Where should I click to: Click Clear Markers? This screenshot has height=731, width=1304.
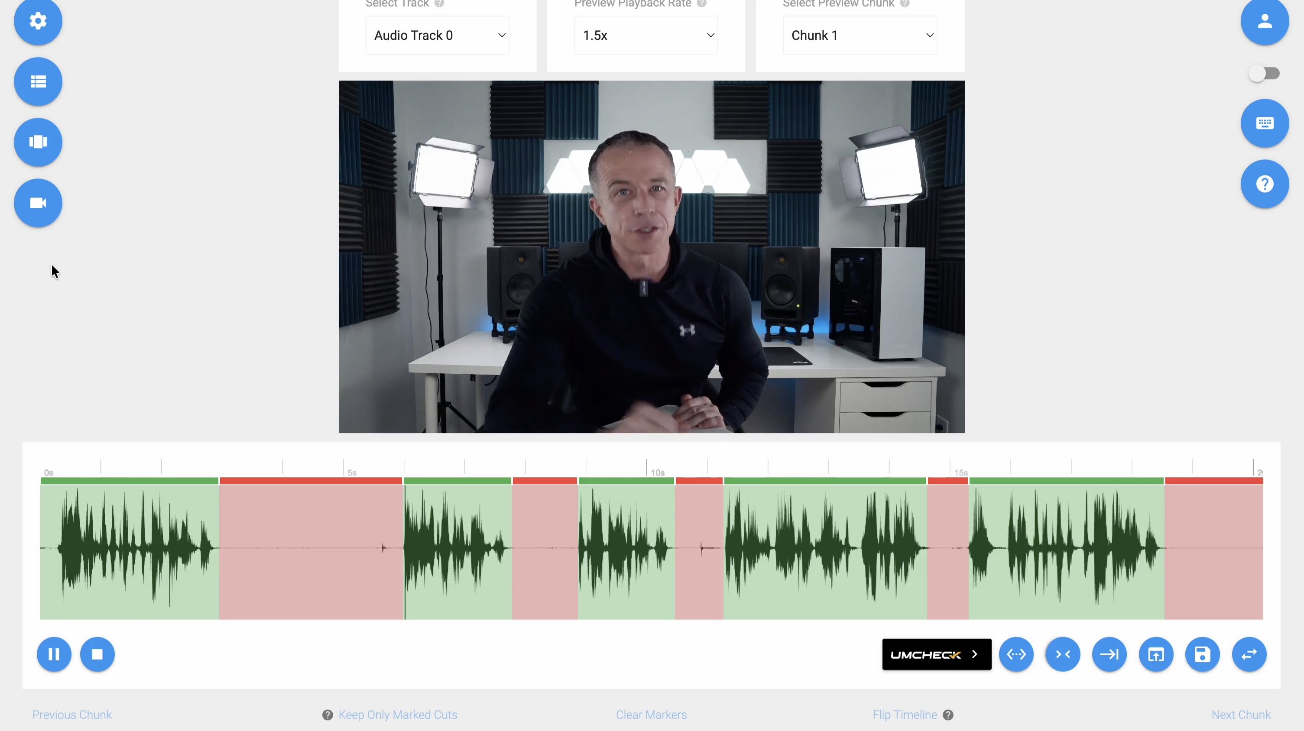coord(651,715)
